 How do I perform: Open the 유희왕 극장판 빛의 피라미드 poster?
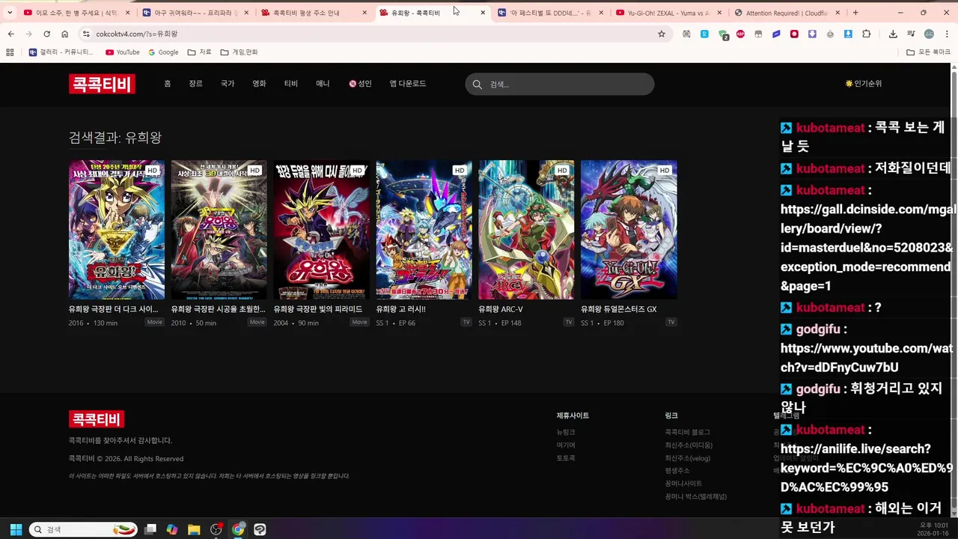322,230
